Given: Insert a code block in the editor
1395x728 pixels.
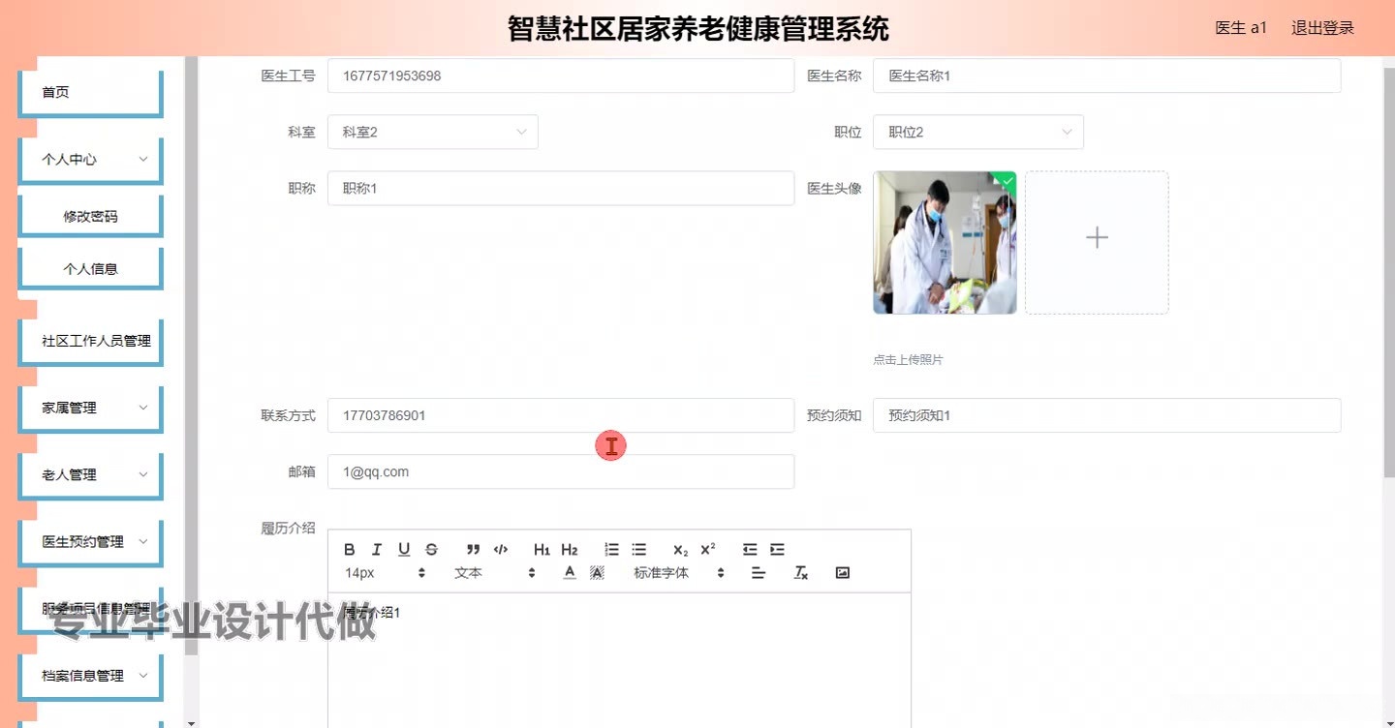Looking at the screenshot, I should point(500,550).
